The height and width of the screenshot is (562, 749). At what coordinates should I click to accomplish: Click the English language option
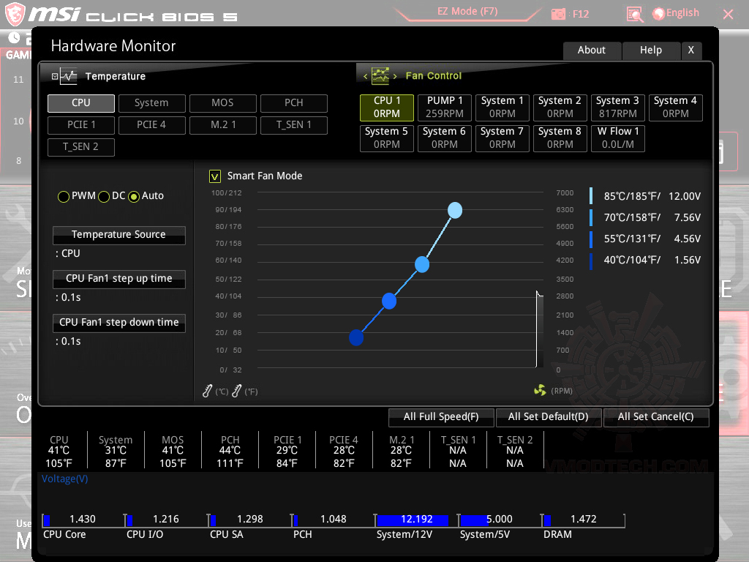(682, 13)
